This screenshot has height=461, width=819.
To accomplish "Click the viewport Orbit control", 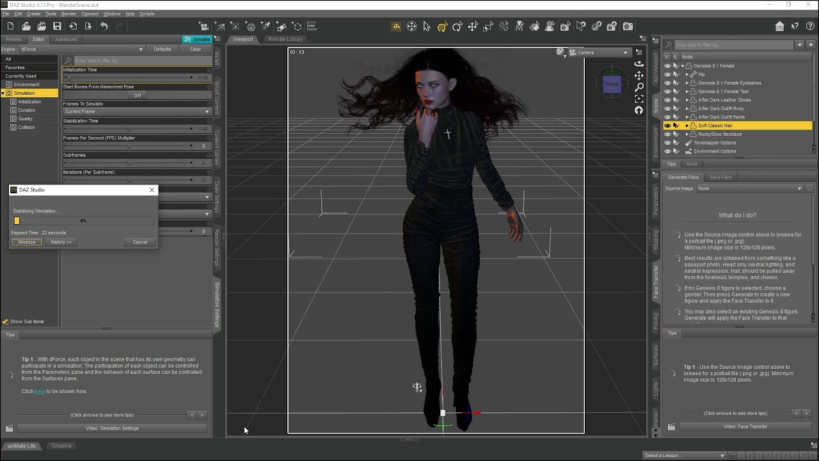I will click(x=639, y=64).
